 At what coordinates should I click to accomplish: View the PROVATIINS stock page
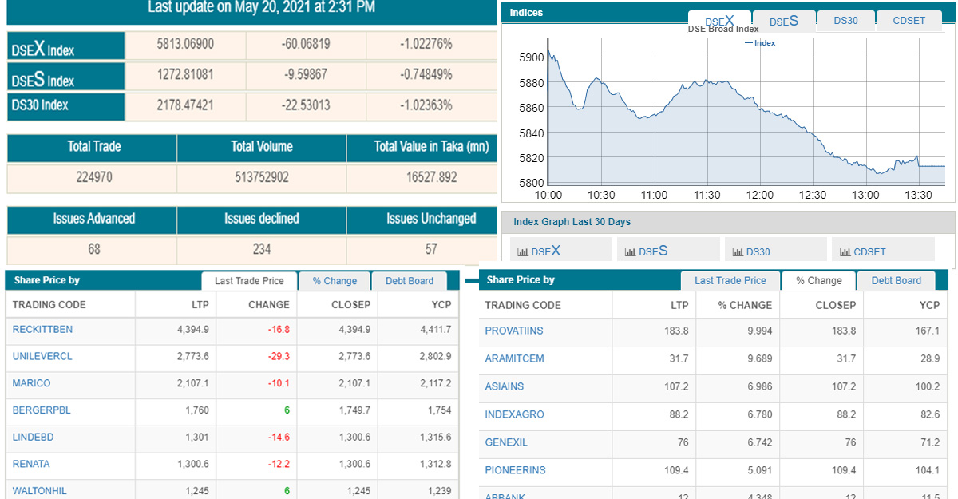[x=513, y=331]
